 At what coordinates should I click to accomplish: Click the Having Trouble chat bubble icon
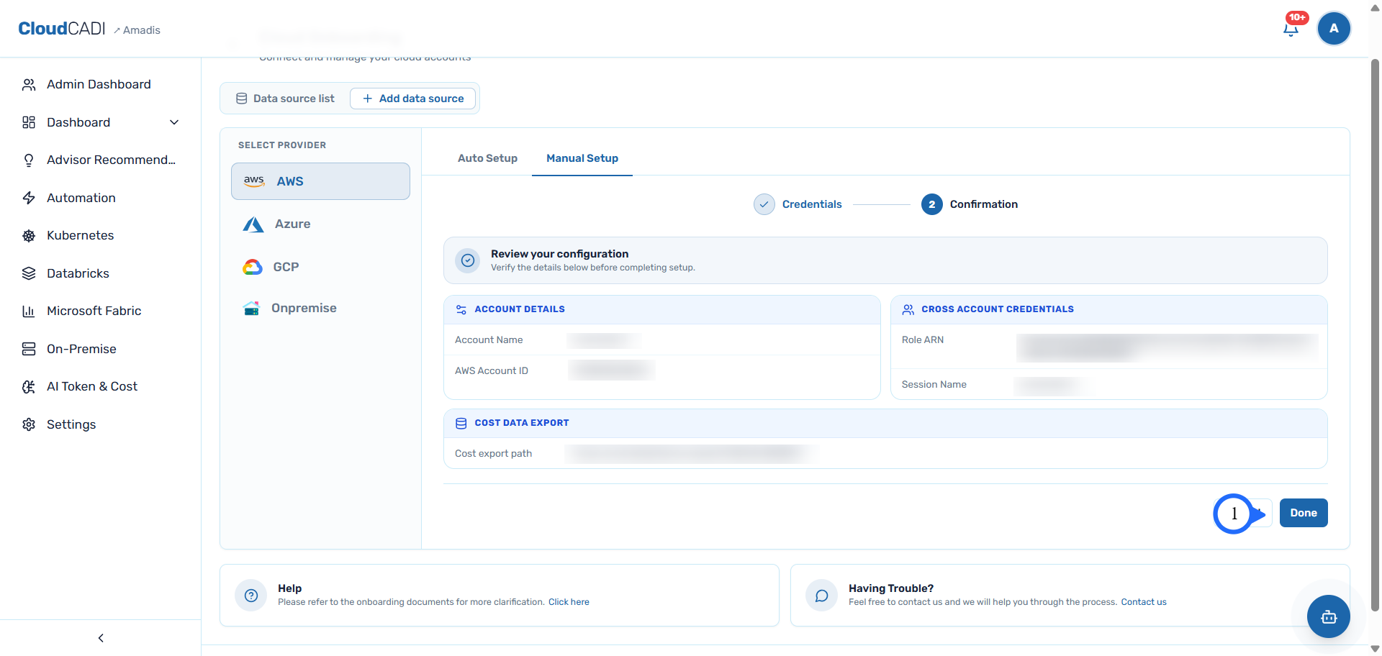(x=821, y=596)
